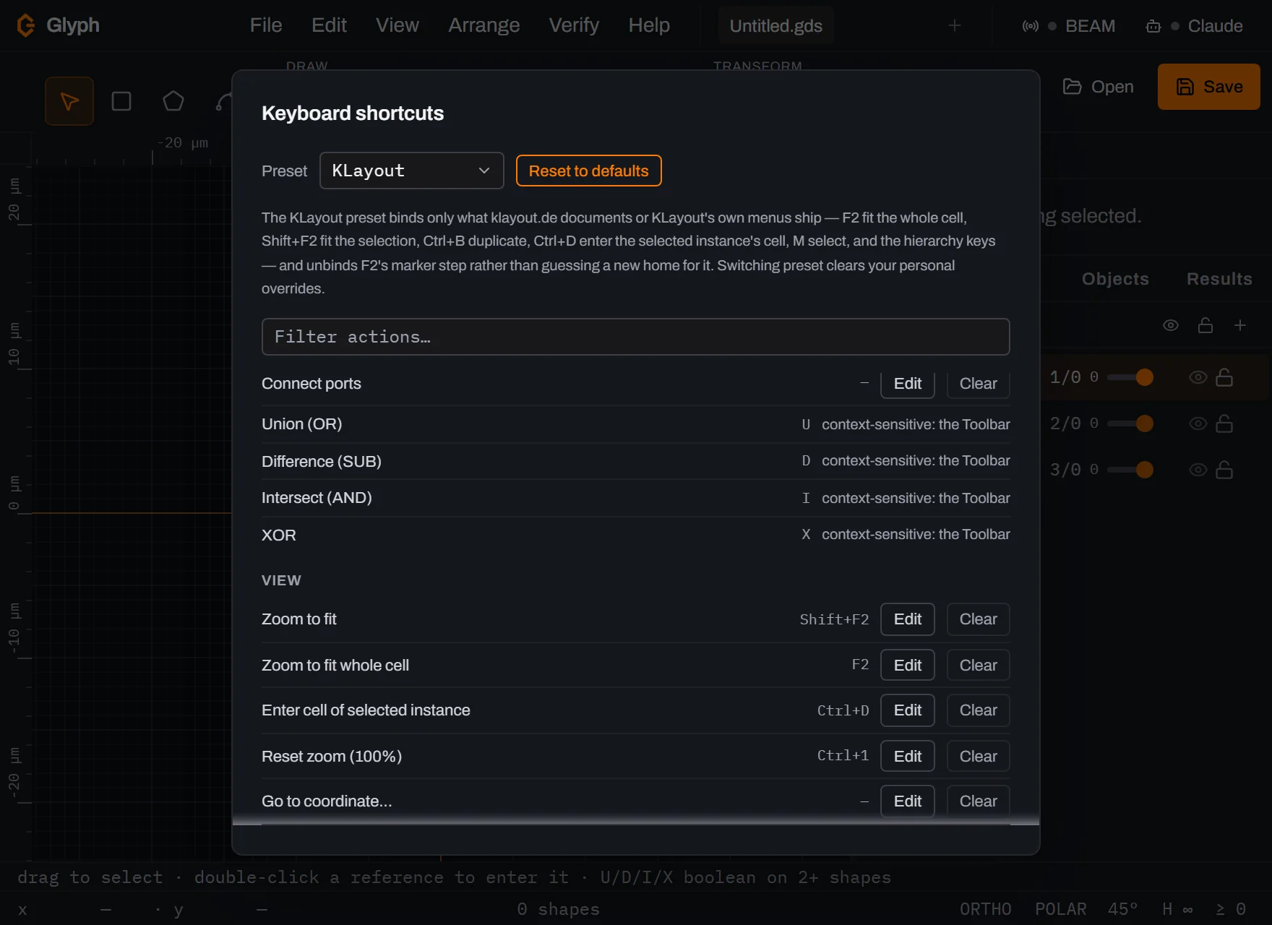Image resolution: width=1272 pixels, height=925 pixels.
Task: Open the Objects panel tab
Action: click(1115, 279)
